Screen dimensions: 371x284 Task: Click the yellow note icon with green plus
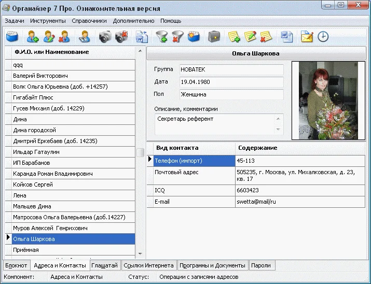click(x=235, y=37)
